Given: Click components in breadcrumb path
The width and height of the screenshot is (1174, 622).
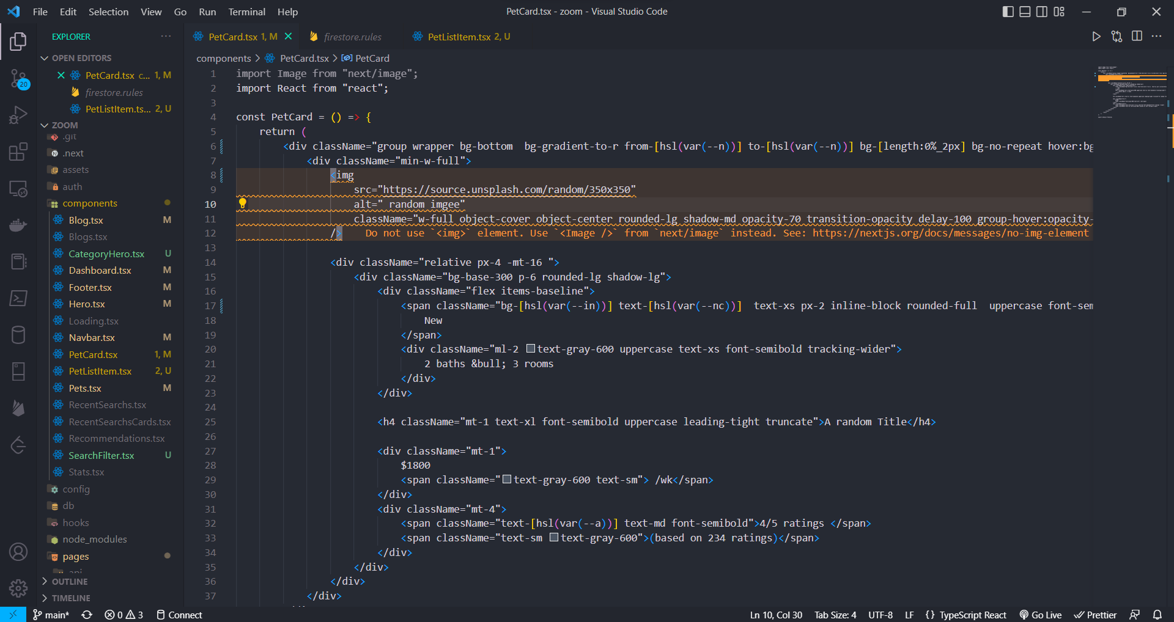Looking at the screenshot, I should 224,59.
